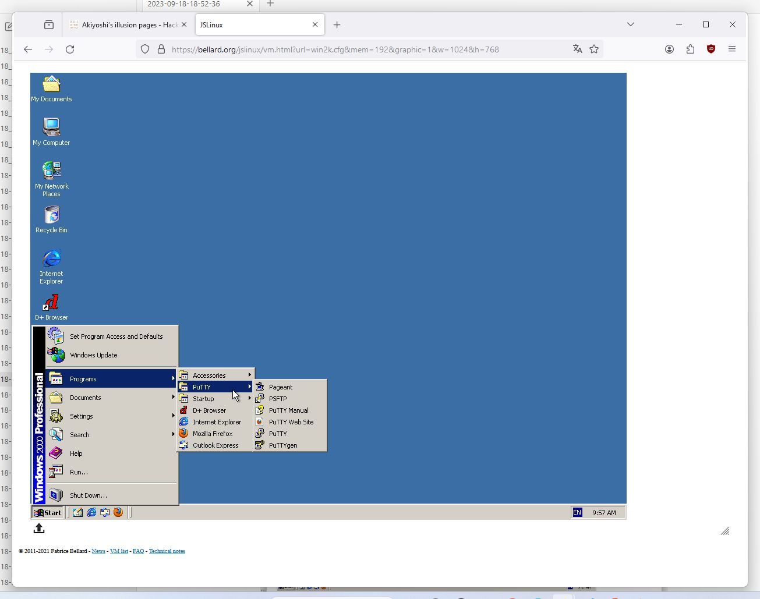The image size is (760, 599).
Task: Click the browser back arrow
Action: [x=28, y=49]
